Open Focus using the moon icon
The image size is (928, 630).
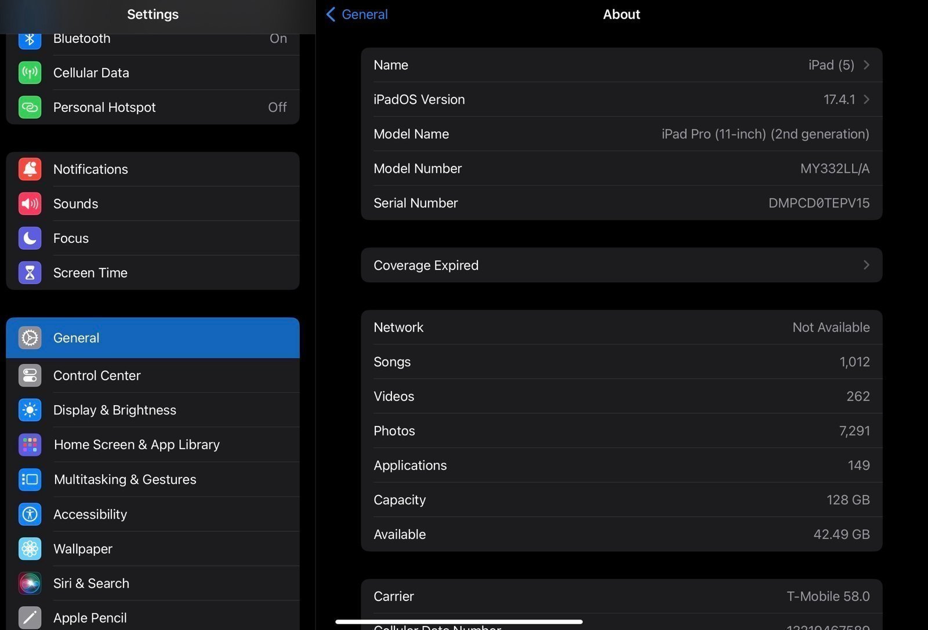(x=30, y=238)
